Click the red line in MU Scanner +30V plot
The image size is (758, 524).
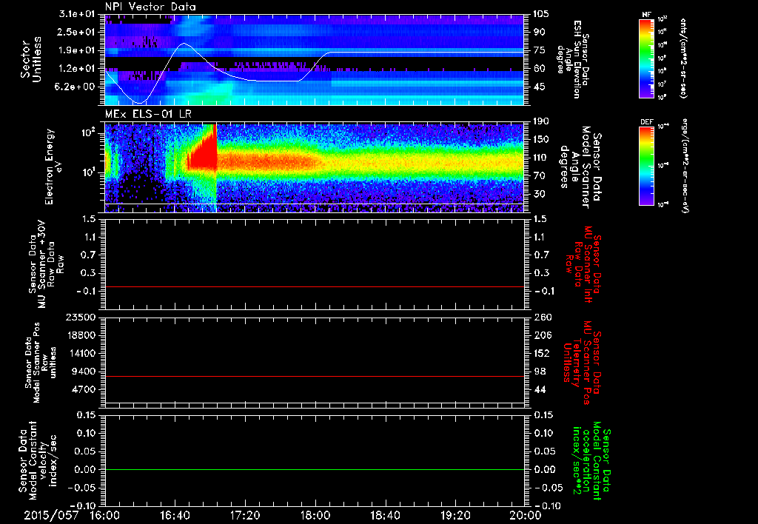point(314,287)
